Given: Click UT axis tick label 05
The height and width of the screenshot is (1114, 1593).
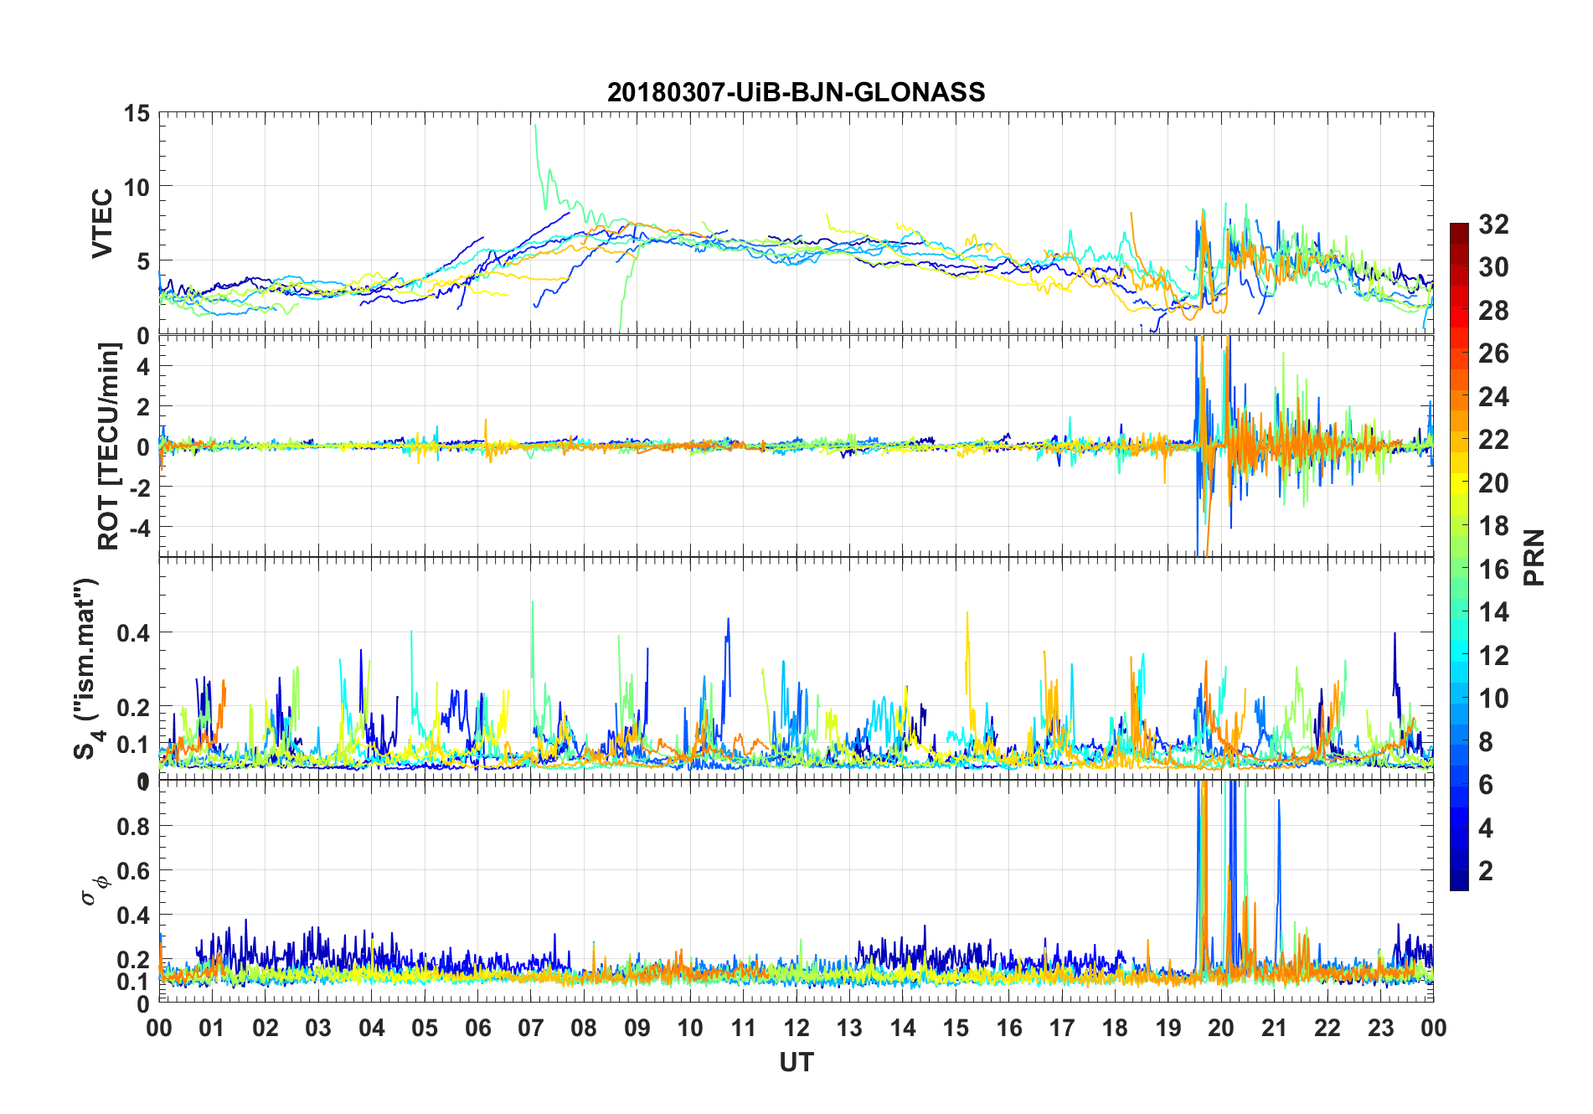Looking at the screenshot, I should point(425,1028).
